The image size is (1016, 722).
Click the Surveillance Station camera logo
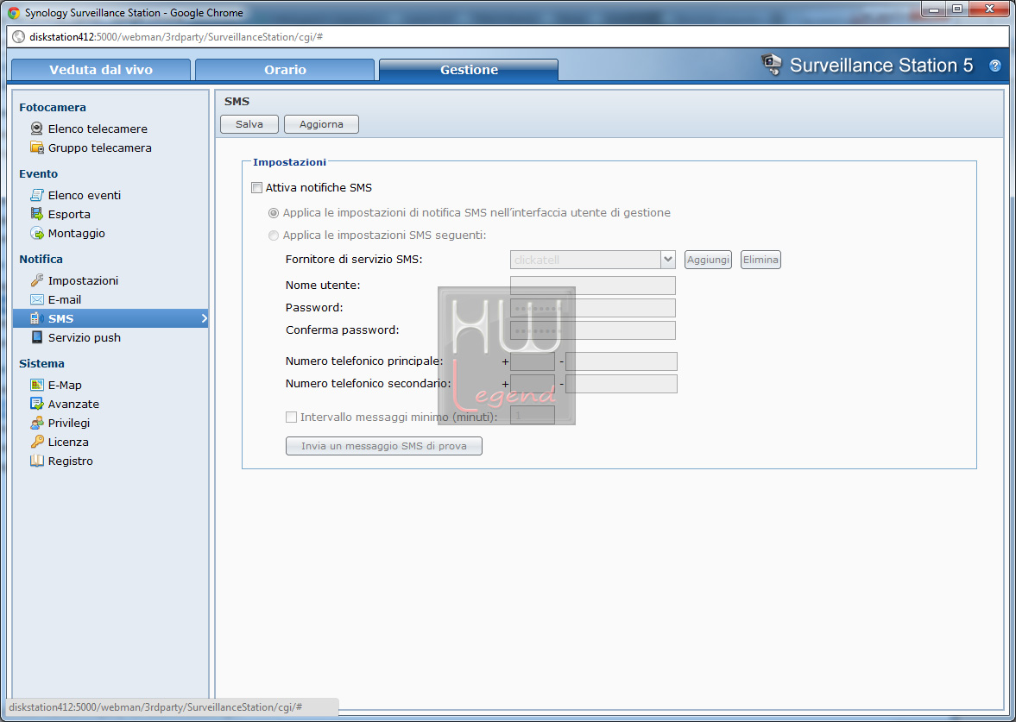[x=771, y=64]
